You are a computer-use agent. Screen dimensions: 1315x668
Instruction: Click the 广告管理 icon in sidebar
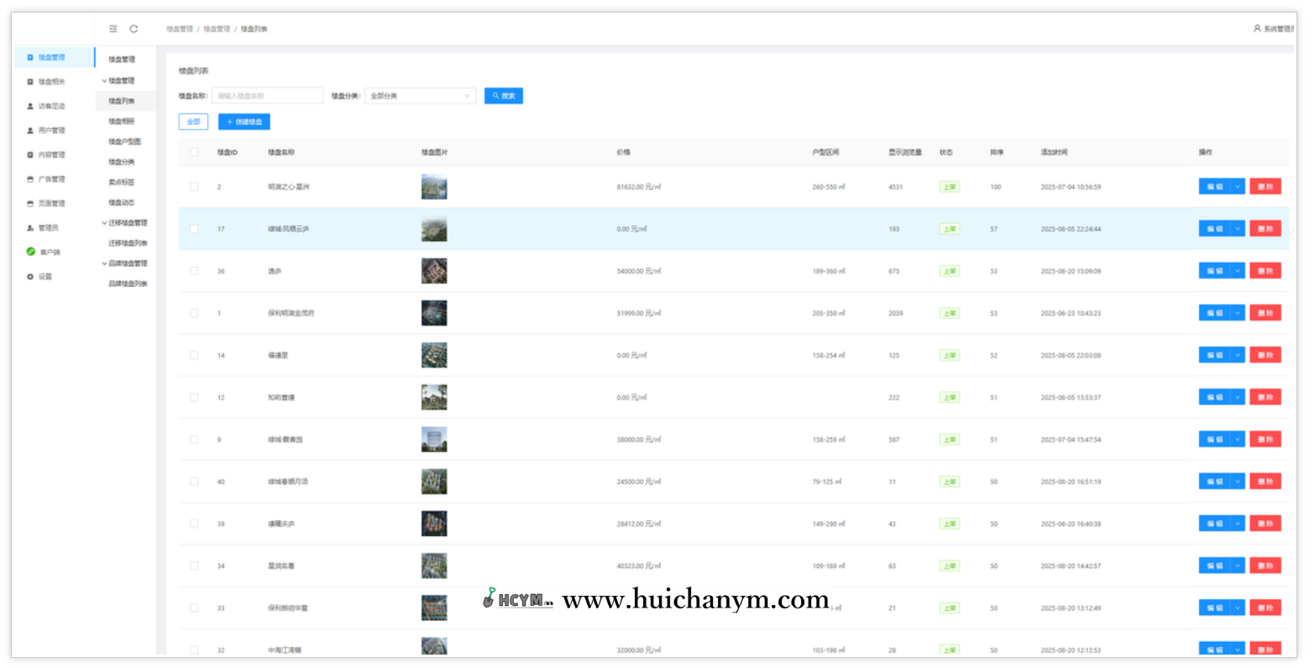[x=30, y=180]
